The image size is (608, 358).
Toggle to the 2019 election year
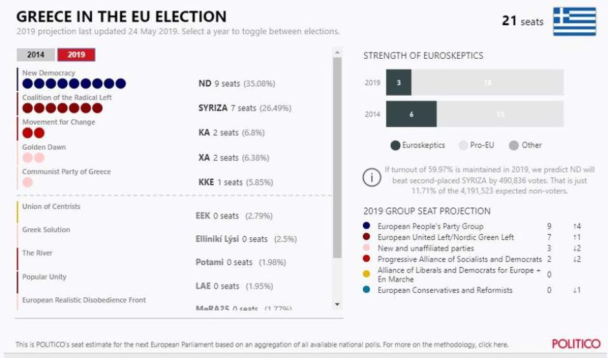point(76,55)
